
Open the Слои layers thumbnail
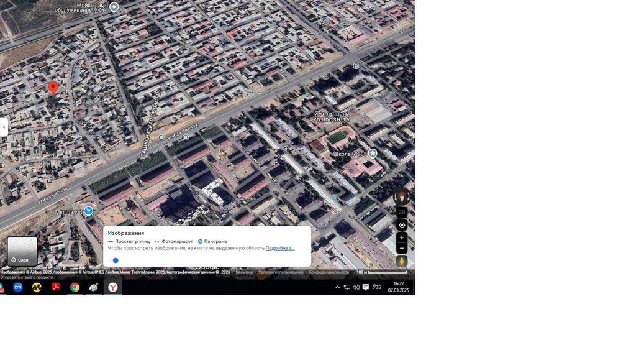pyautogui.click(x=22, y=251)
